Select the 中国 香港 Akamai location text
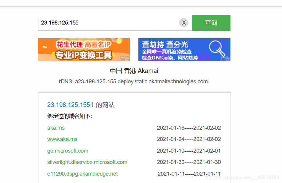 point(134,71)
